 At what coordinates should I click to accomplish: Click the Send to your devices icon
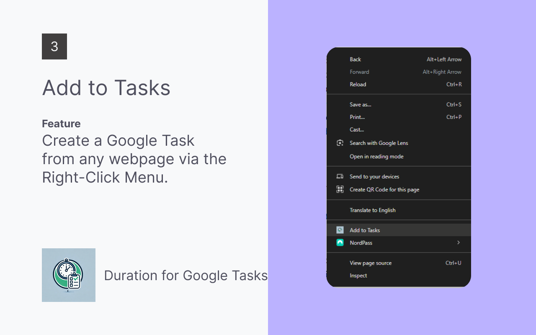(x=340, y=176)
